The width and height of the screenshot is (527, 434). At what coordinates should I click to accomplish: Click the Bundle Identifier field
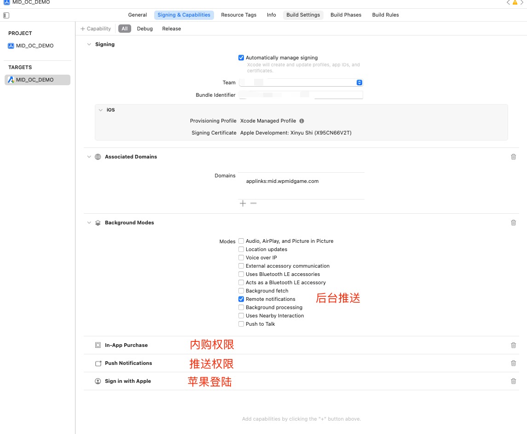tap(301, 95)
